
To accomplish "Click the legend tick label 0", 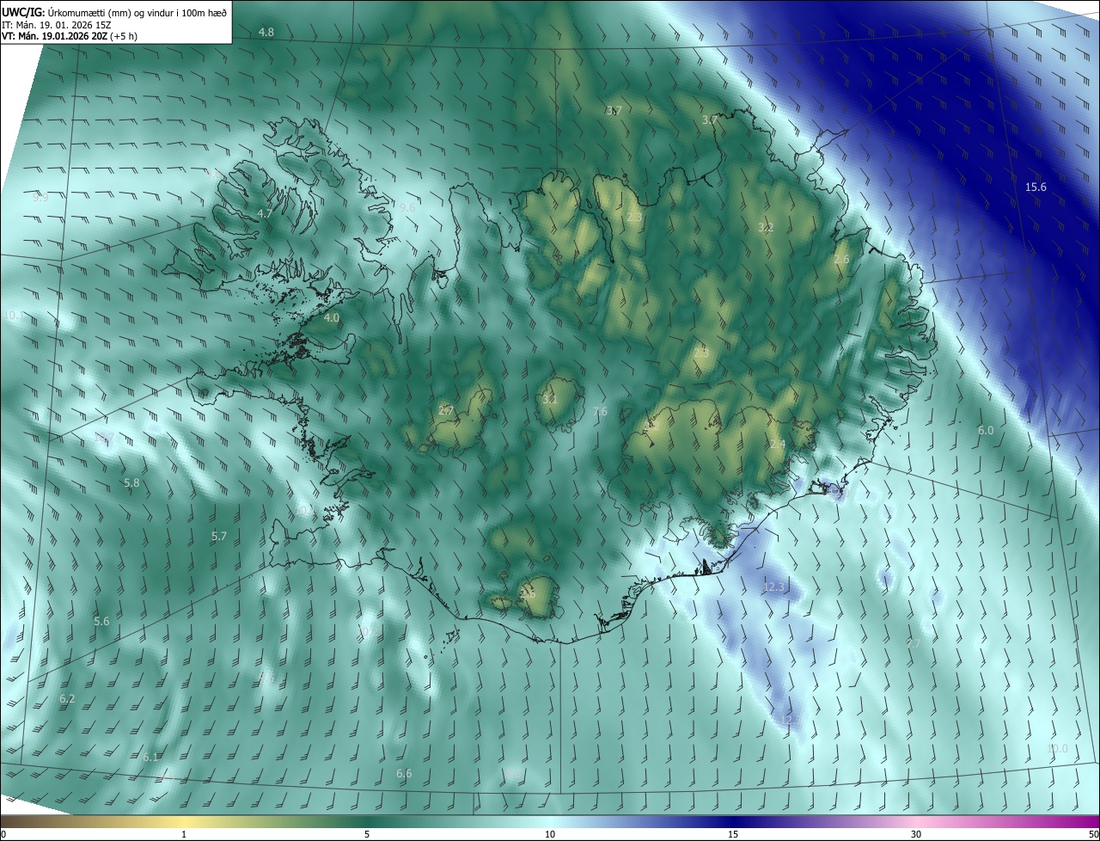I will 3,835.
